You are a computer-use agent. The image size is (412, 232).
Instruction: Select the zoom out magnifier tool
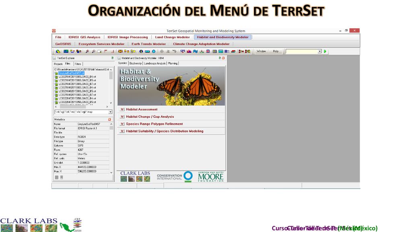click(x=93, y=51)
